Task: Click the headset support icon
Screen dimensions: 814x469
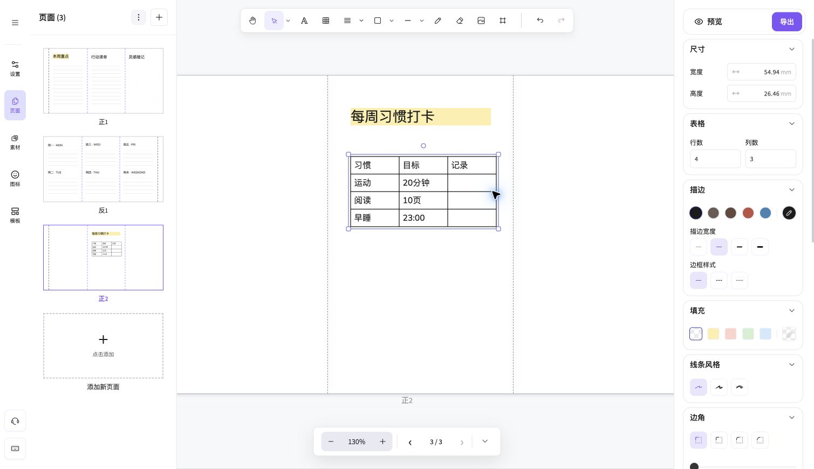Action: (15, 421)
